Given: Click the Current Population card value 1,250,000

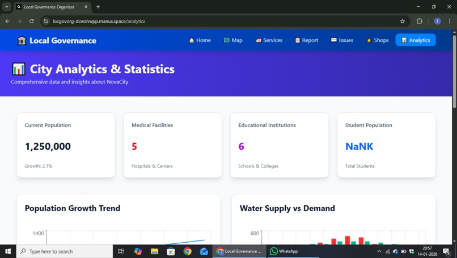Looking at the screenshot, I should point(48,146).
